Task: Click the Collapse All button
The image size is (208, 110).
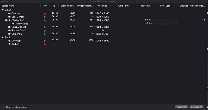Action: pos(197,107)
